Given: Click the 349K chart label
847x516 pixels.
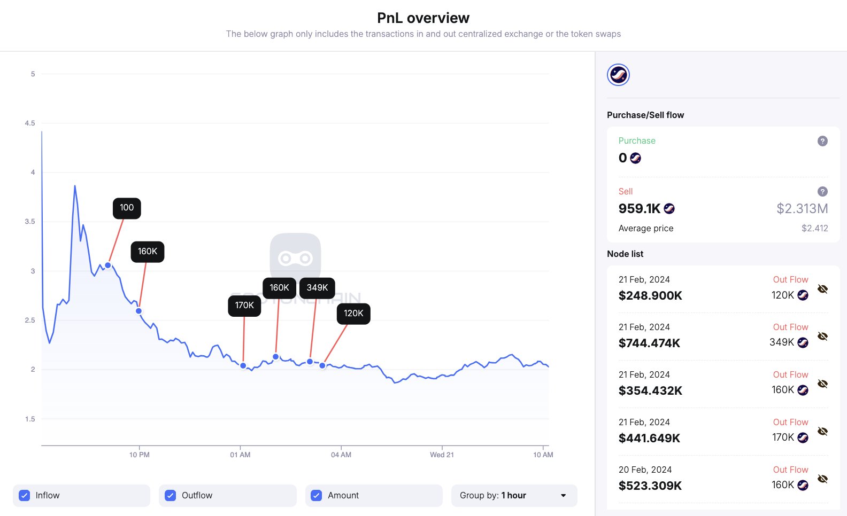Looking at the screenshot, I should (x=317, y=288).
